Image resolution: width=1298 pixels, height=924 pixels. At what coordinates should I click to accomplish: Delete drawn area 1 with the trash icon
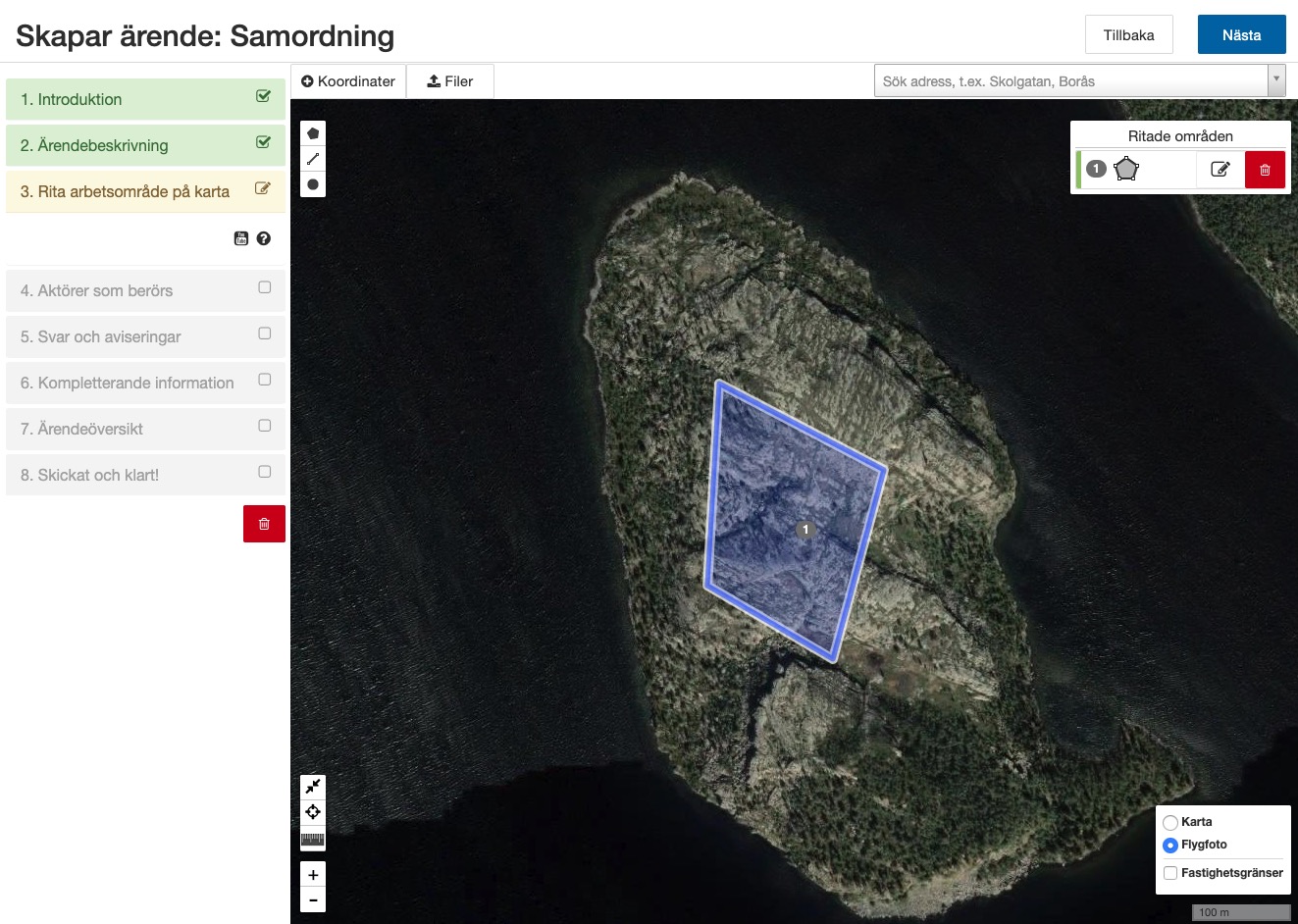coord(1265,169)
